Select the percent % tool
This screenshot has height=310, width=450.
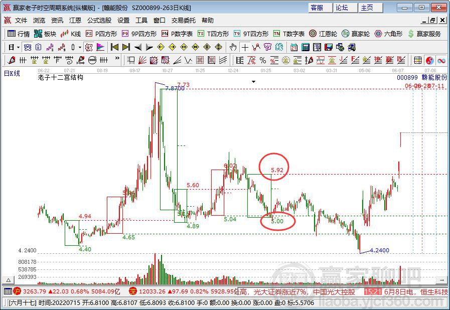262,60
